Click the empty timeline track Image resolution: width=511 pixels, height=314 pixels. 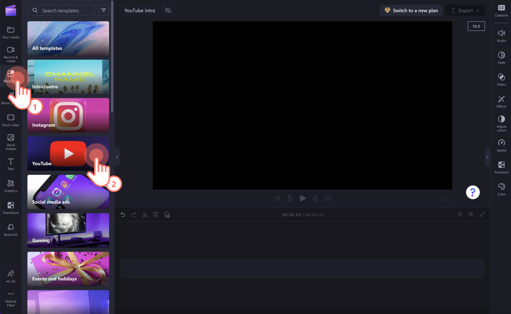pos(302,268)
